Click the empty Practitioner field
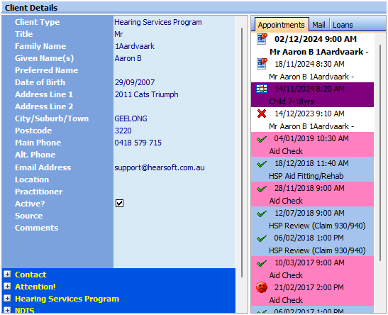The width and height of the screenshot is (388, 315). pos(174,192)
